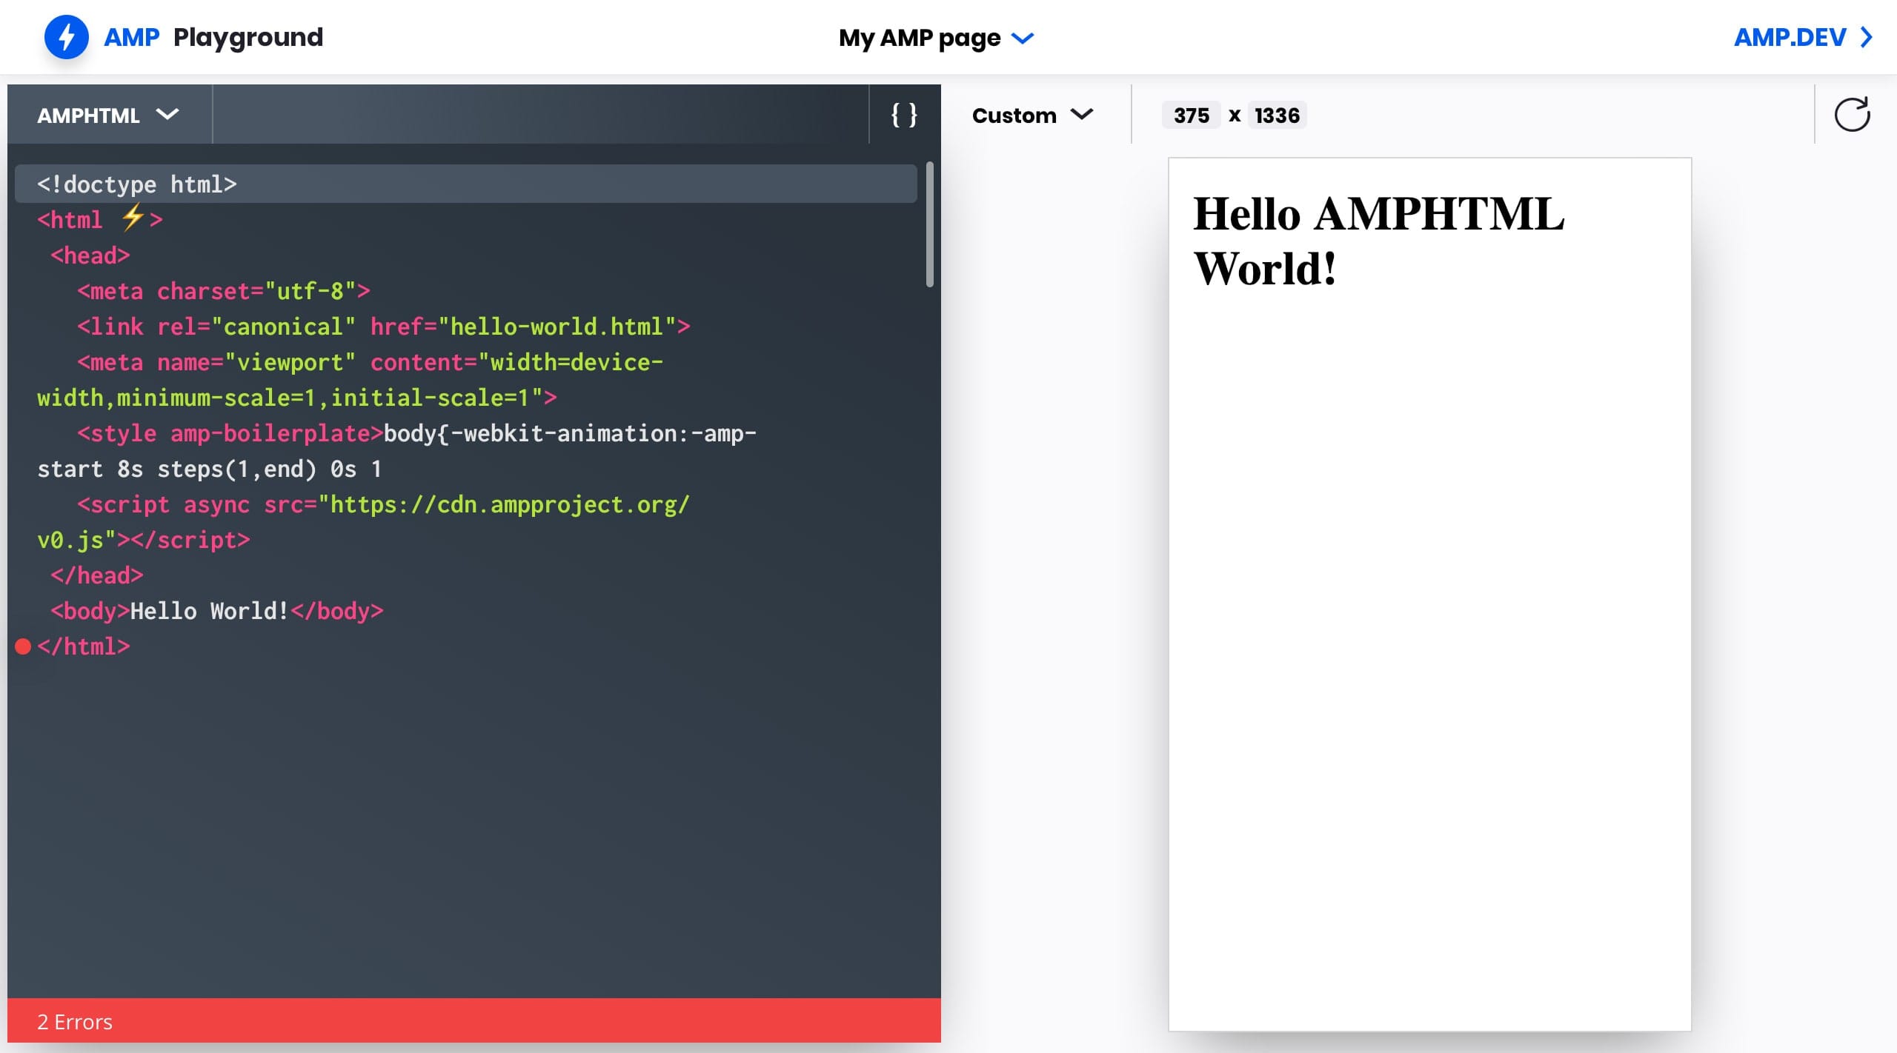Click the Hello AMPHTML World! preview heading

(x=1378, y=241)
